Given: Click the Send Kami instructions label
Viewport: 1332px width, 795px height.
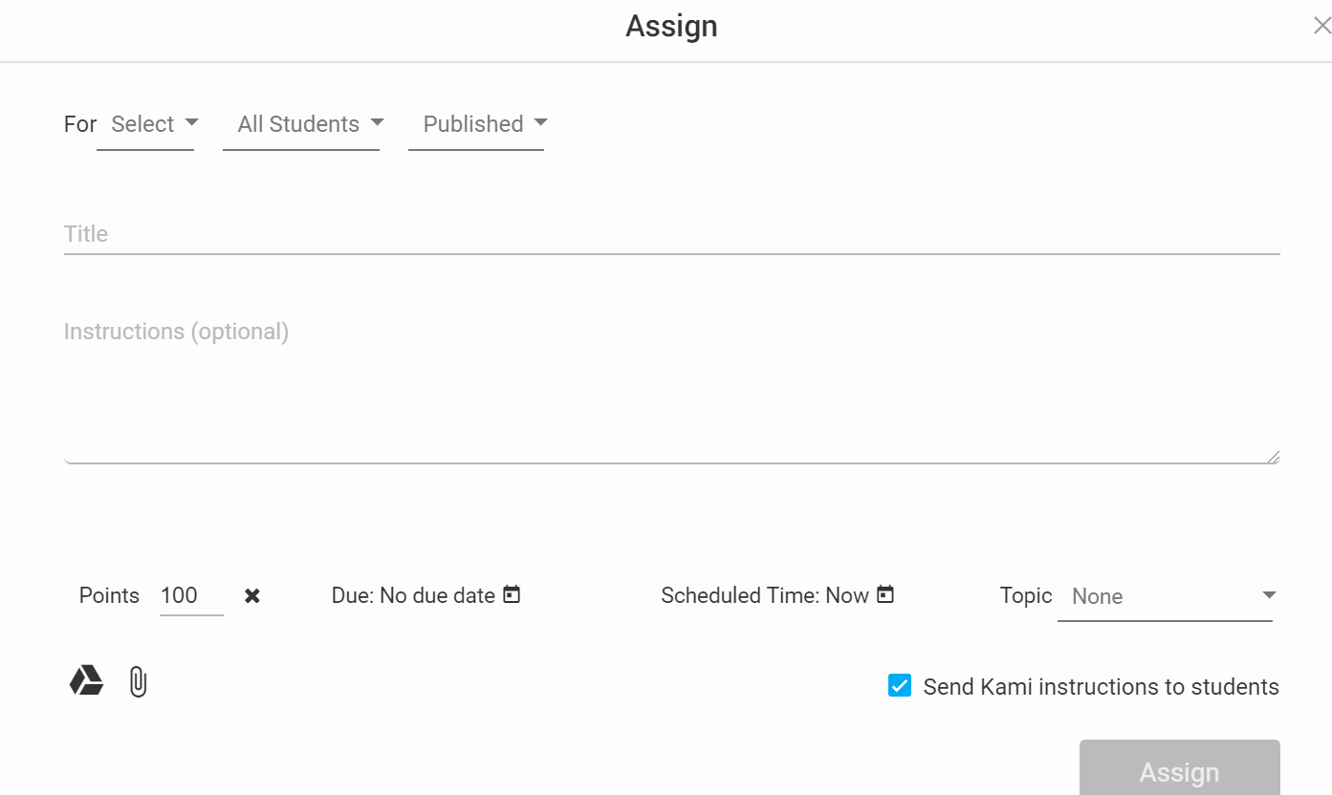Looking at the screenshot, I should click(x=1101, y=687).
